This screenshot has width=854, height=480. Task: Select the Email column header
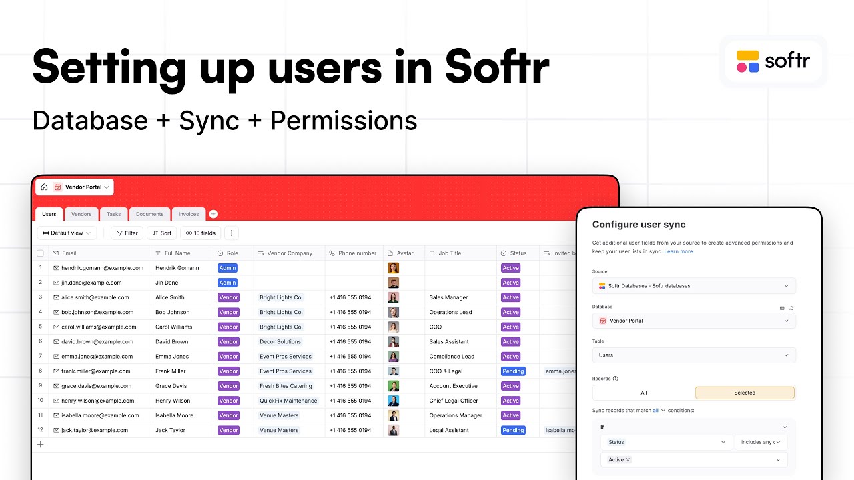pos(99,253)
